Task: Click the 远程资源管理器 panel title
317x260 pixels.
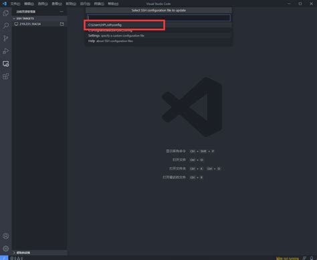Action: pos(26,11)
